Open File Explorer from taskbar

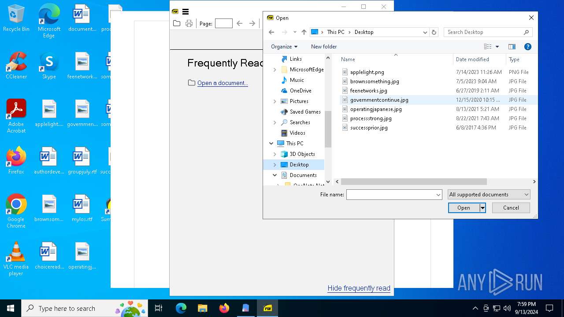(202, 308)
